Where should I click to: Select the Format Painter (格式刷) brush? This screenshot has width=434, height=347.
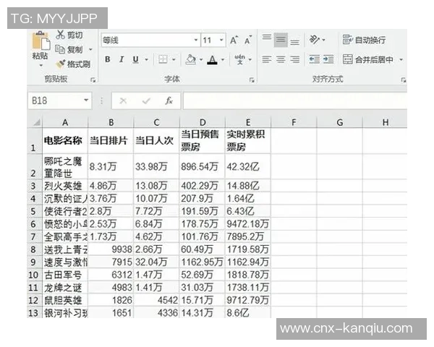[x=60, y=64]
